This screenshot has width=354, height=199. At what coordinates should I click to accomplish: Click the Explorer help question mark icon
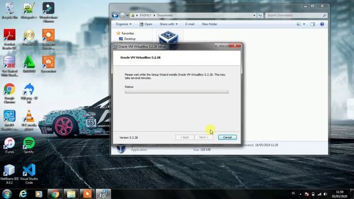(x=322, y=24)
